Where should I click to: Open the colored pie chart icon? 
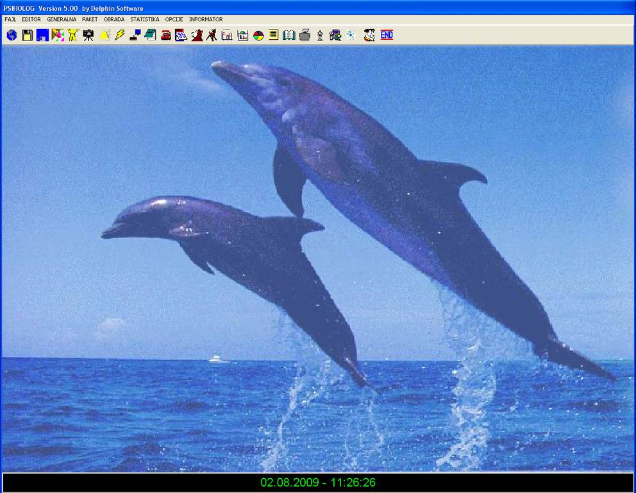pyautogui.click(x=258, y=36)
